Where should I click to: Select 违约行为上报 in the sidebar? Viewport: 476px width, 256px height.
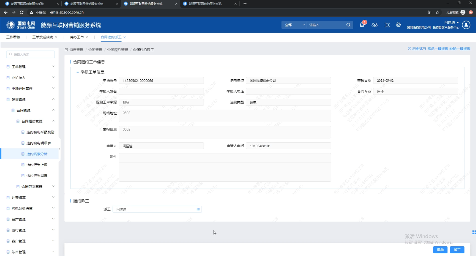pos(37,165)
